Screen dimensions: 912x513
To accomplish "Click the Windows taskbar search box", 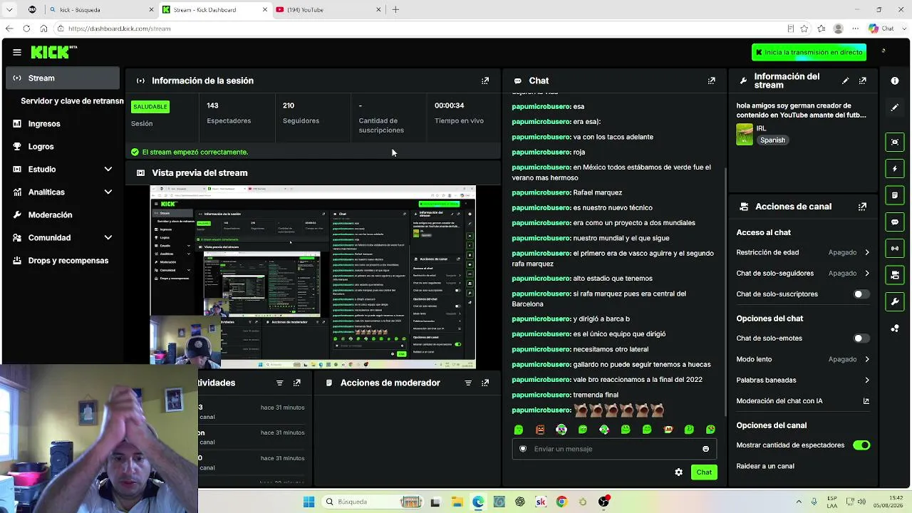I will point(373,502).
